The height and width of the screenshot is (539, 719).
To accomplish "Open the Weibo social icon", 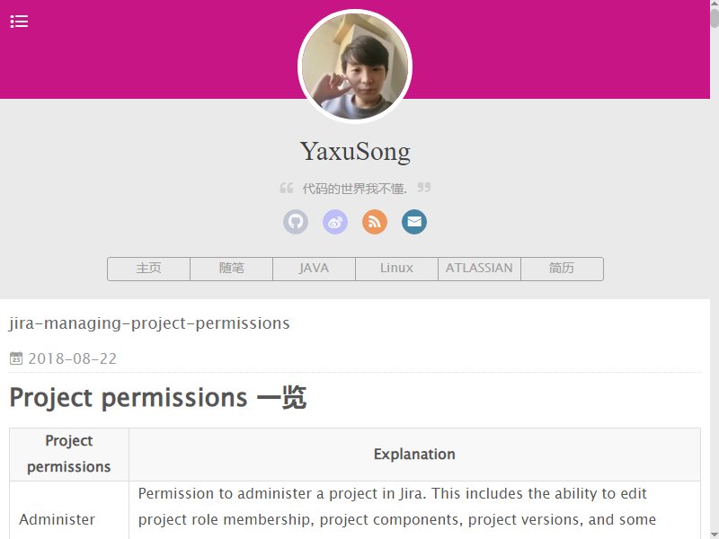I will [x=335, y=222].
